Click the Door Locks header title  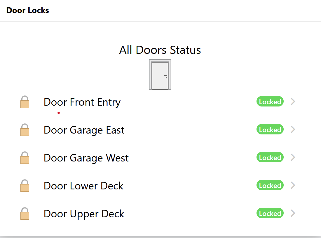click(27, 10)
